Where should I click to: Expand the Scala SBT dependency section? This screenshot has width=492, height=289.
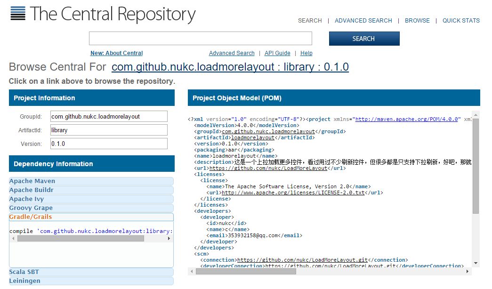coord(91,272)
